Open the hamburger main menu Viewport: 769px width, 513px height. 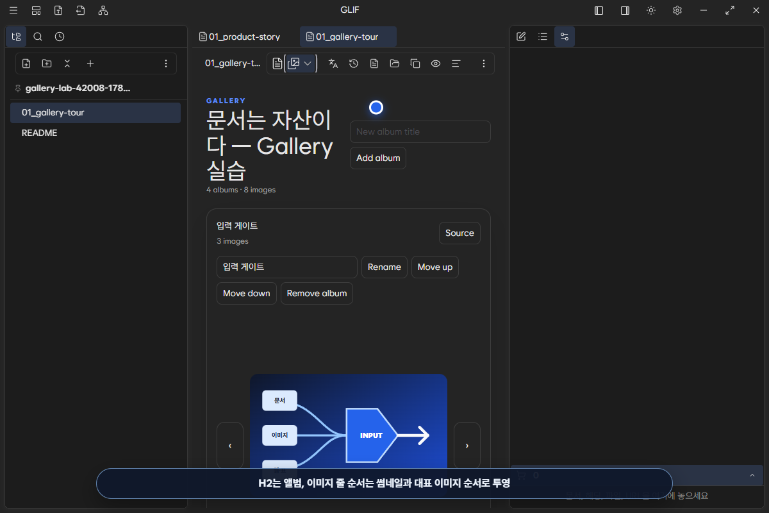click(x=13, y=10)
